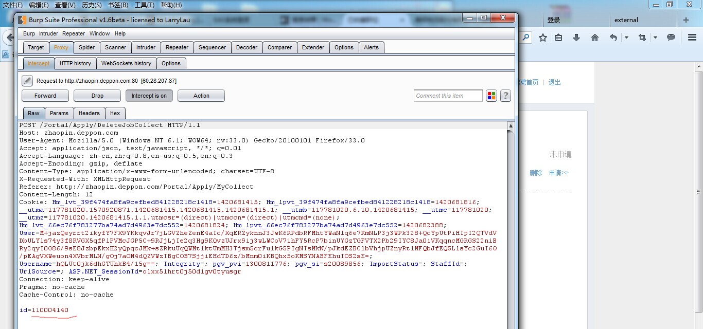Switch to the Sequencer tab
Screen dimensions: 703x329
[x=212, y=47]
